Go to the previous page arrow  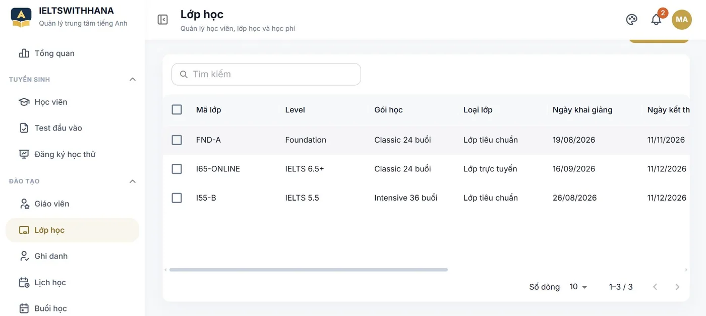655,287
